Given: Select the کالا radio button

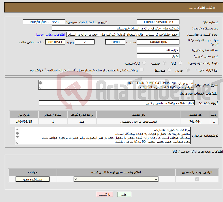Looking at the screenshot, I should point(180,63).
